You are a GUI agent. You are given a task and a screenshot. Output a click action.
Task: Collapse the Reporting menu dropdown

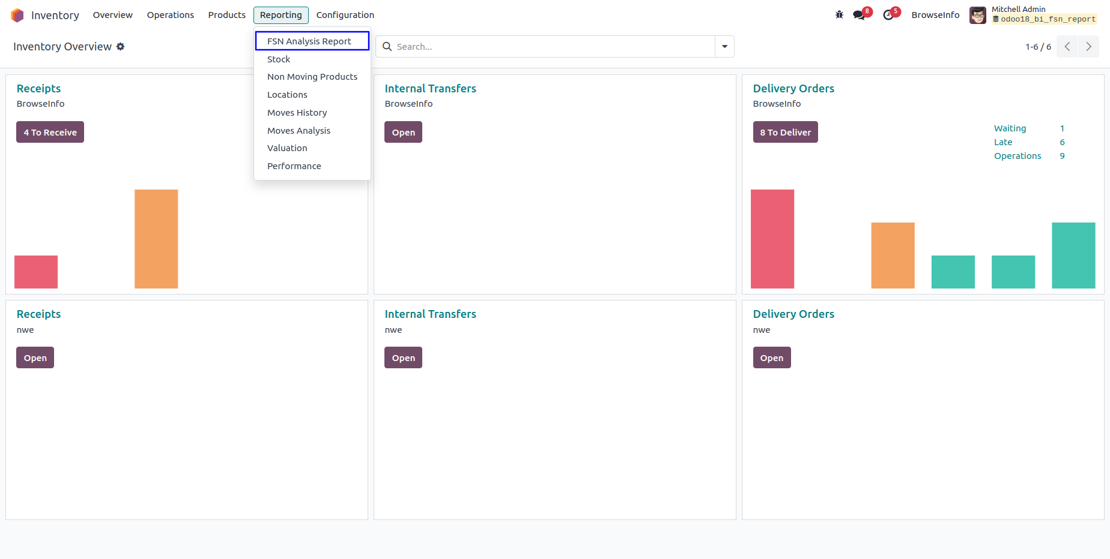[x=281, y=15]
